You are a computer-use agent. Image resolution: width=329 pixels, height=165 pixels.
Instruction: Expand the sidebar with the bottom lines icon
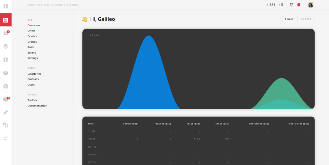point(5,138)
